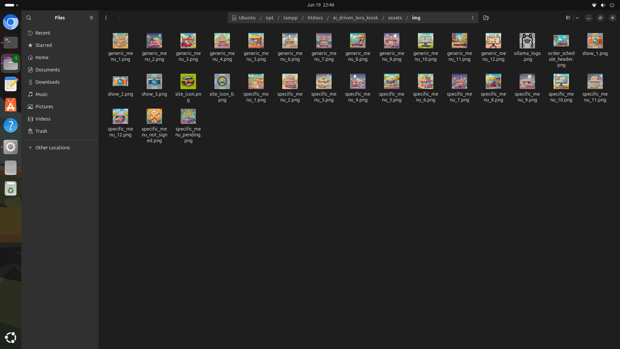The width and height of the screenshot is (620, 349).
Task: Toggle list view layout button
Action: (568, 18)
